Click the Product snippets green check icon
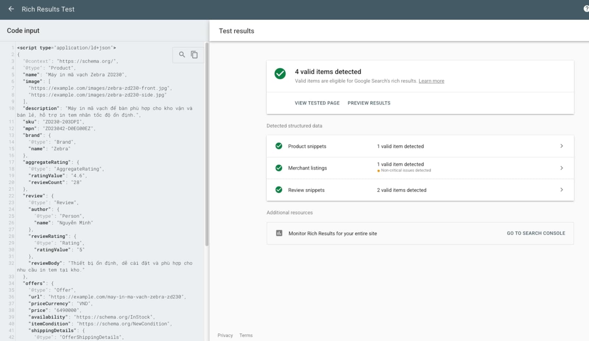 (x=279, y=146)
